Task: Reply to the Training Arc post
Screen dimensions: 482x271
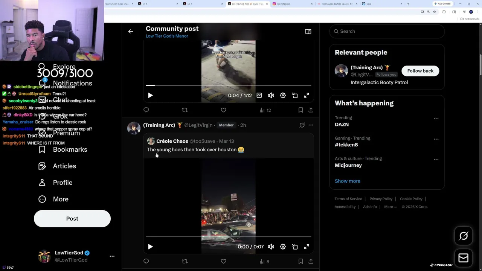Action: (146, 261)
